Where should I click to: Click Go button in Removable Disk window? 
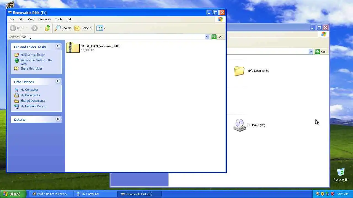pyautogui.click(x=216, y=37)
